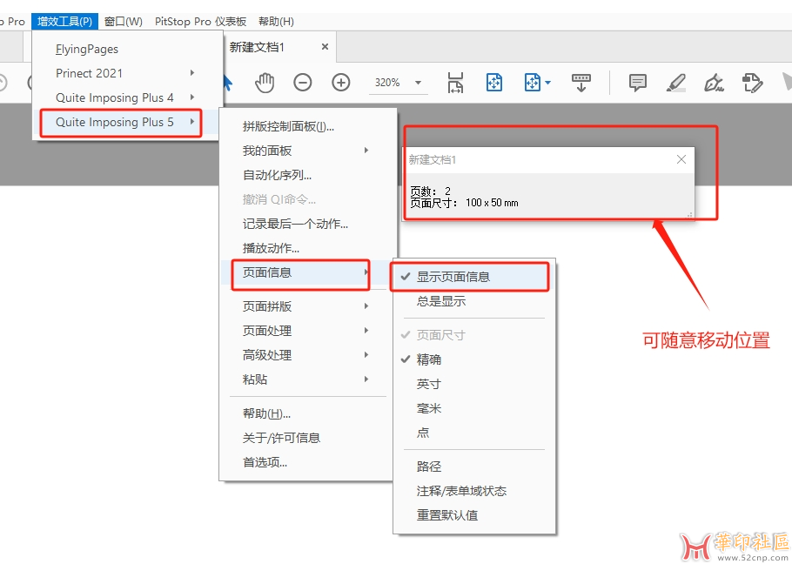Click the fit width scrolling icon

pos(455,83)
